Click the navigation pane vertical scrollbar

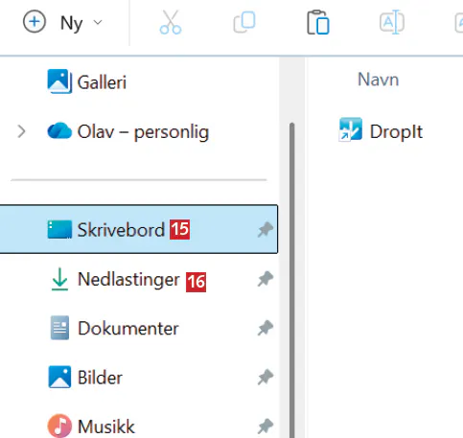(291, 280)
